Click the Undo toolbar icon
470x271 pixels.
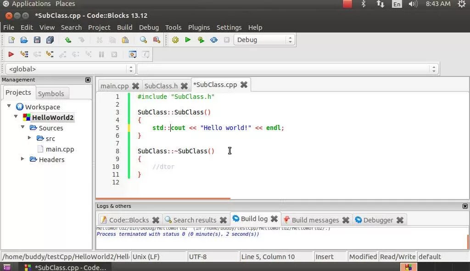[68, 40]
